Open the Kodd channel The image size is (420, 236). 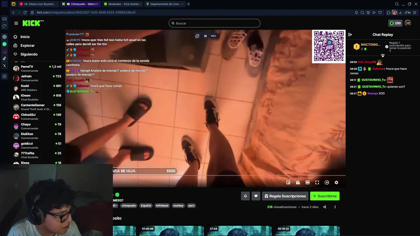coord(37,88)
